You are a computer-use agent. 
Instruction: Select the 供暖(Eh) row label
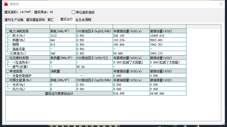point(18,40)
